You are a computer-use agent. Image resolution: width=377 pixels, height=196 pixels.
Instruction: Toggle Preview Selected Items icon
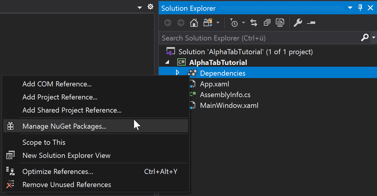(x=311, y=23)
